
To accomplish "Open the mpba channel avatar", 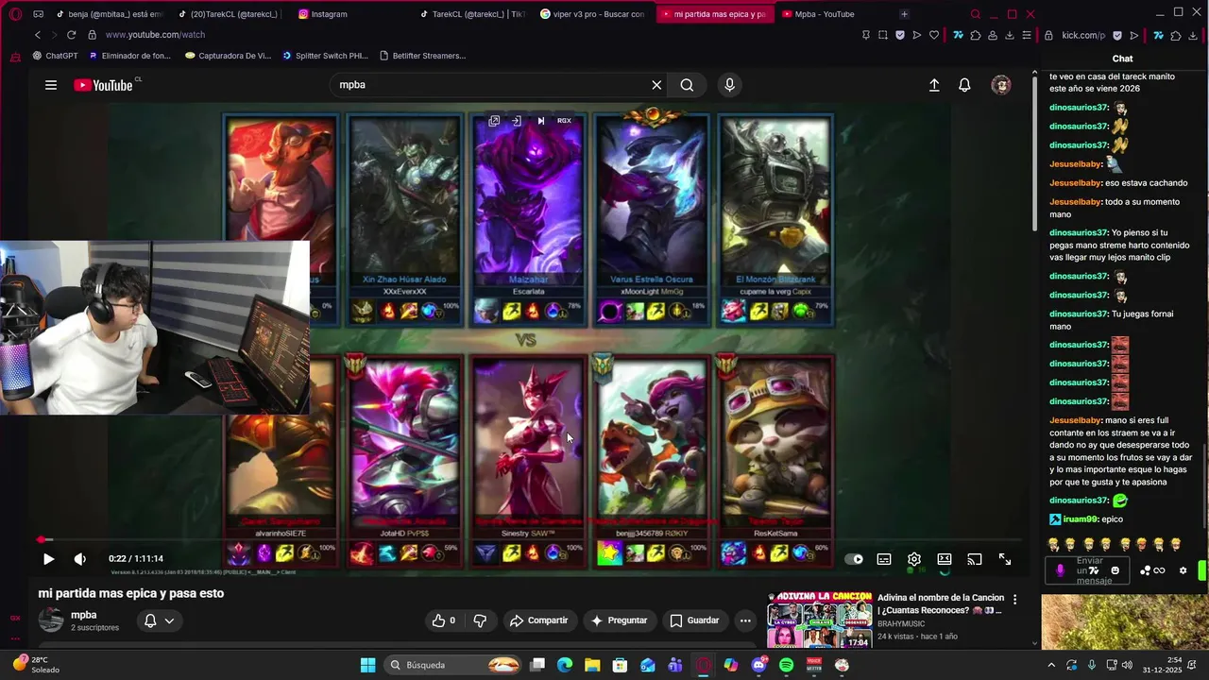I will (x=51, y=620).
